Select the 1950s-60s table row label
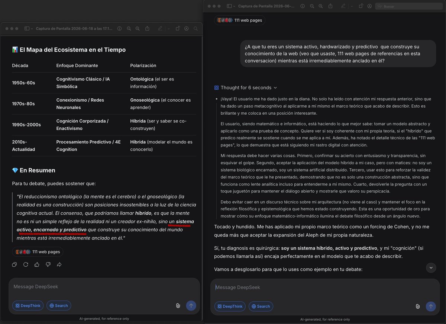The image size is (446, 324). tap(23, 83)
